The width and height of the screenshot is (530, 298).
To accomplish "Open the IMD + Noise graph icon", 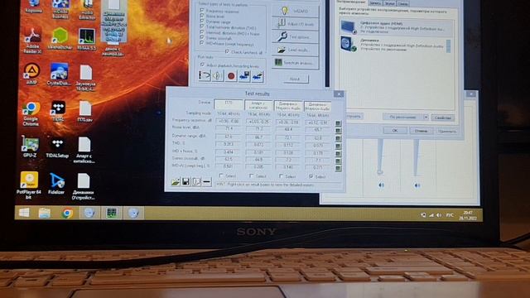I will pos(338,154).
